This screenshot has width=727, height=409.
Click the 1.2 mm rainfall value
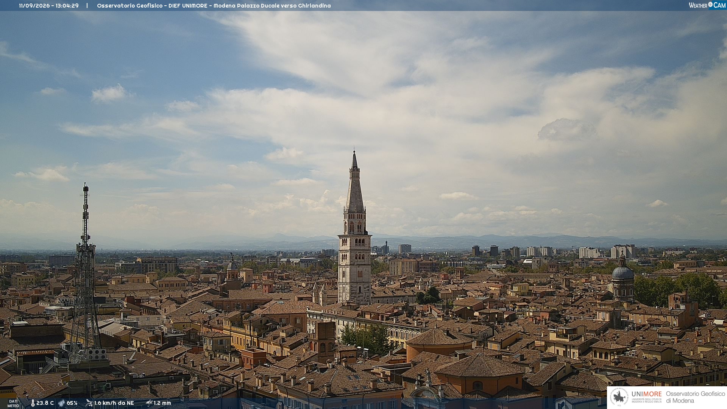(x=162, y=403)
